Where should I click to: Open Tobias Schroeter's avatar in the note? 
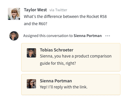31,53
